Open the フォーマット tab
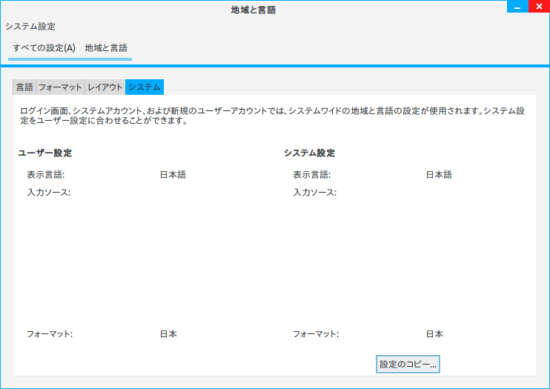Viewport: 550px width, 389px height. [x=60, y=87]
